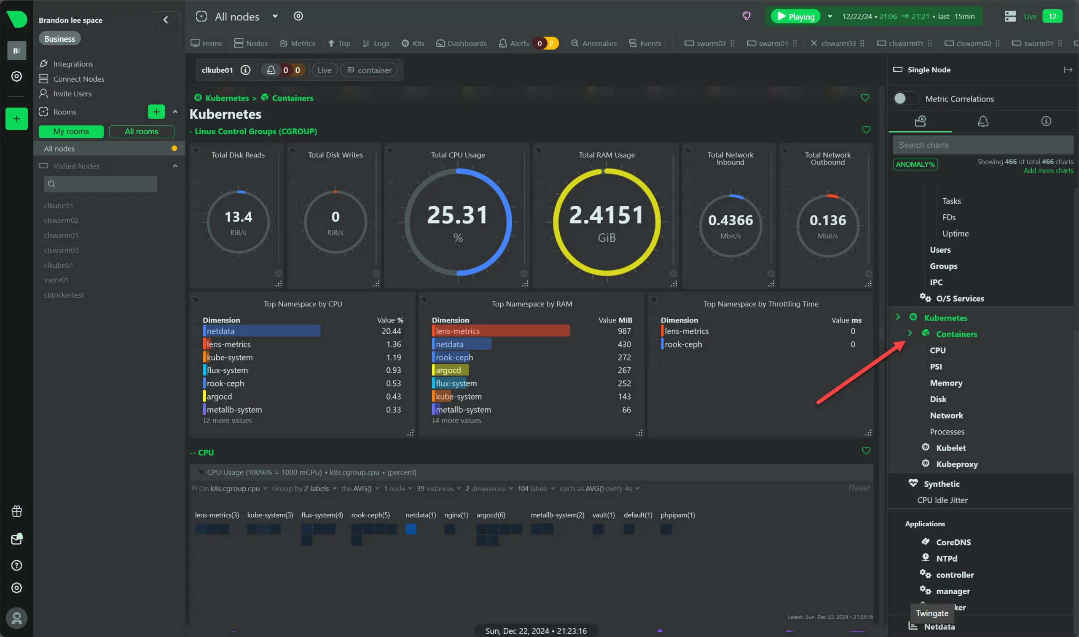Click the alerts bell icon in right panel

[983, 122]
